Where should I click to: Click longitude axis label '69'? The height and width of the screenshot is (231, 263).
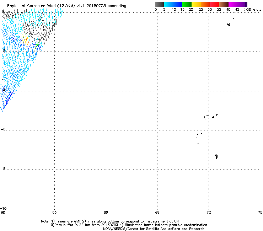(157, 213)
